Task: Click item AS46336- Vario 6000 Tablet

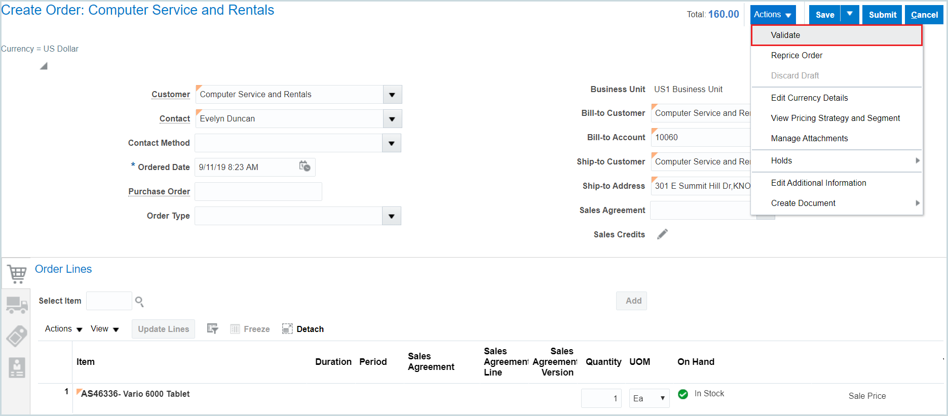Action: (x=135, y=394)
